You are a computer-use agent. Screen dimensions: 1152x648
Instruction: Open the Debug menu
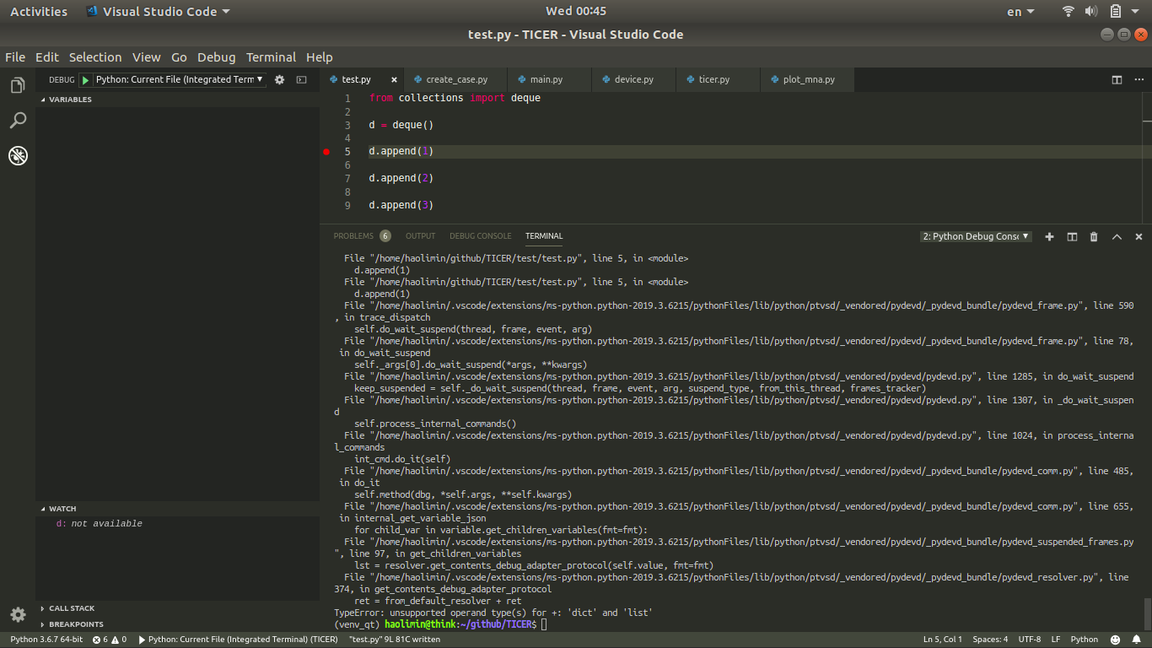[x=216, y=57]
